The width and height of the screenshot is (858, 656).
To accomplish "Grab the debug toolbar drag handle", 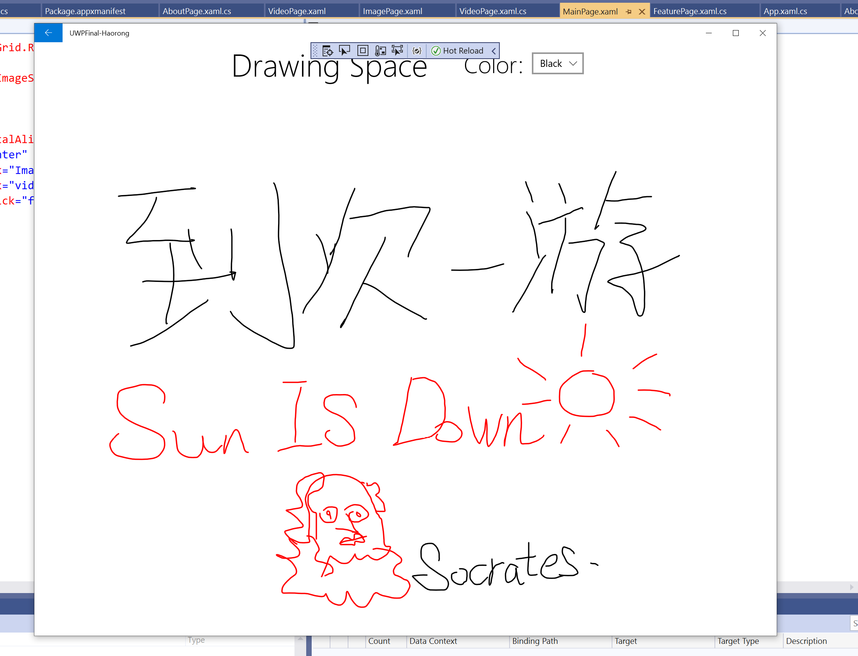I will (x=315, y=51).
